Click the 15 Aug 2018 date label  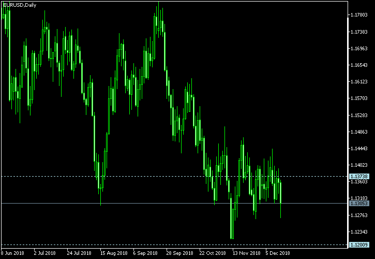tap(114, 253)
